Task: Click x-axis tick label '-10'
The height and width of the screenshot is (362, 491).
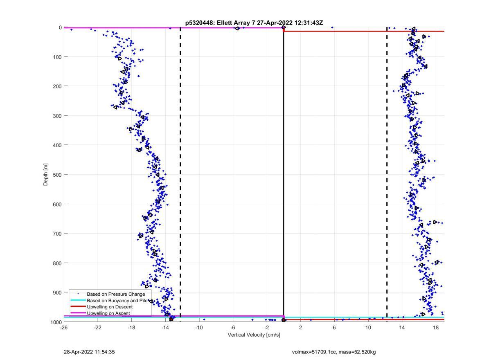Action: [x=199, y=328]
